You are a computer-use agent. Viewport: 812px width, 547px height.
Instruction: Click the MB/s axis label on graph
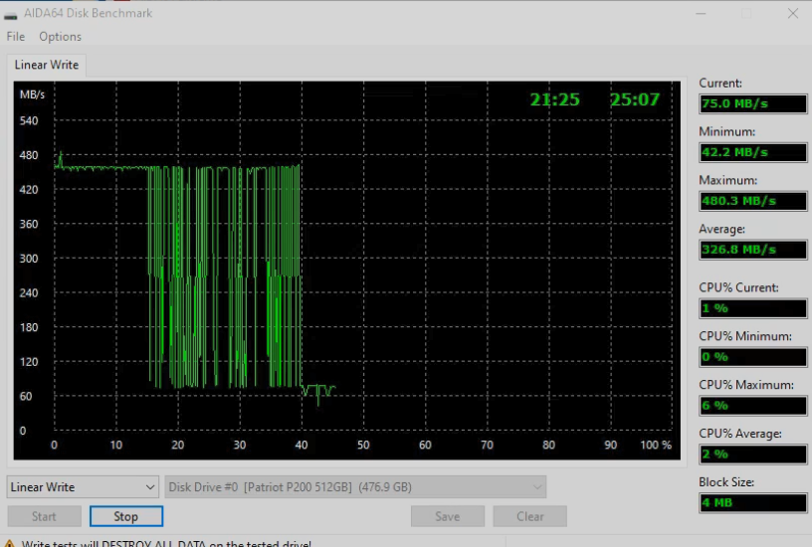(32, 94)
